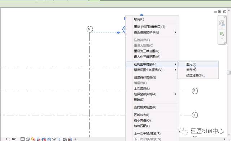The height and width of the screenshot is (141, 231).
Task: Toggle the blue 3D extent label on grid
Action: click(118, 32)
